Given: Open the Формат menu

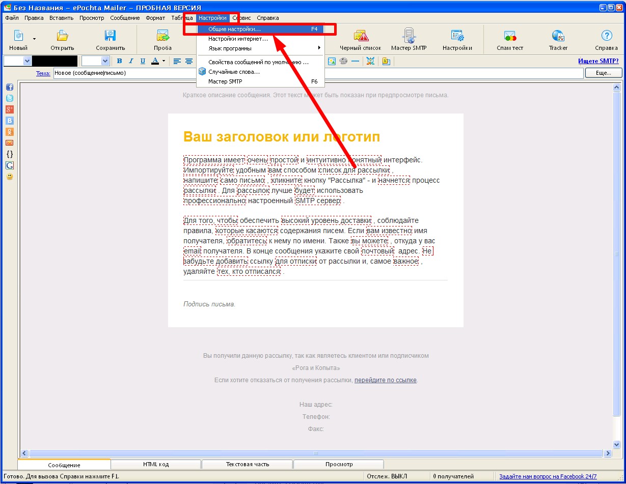Looking at the screenshot, I should point(155,18).
